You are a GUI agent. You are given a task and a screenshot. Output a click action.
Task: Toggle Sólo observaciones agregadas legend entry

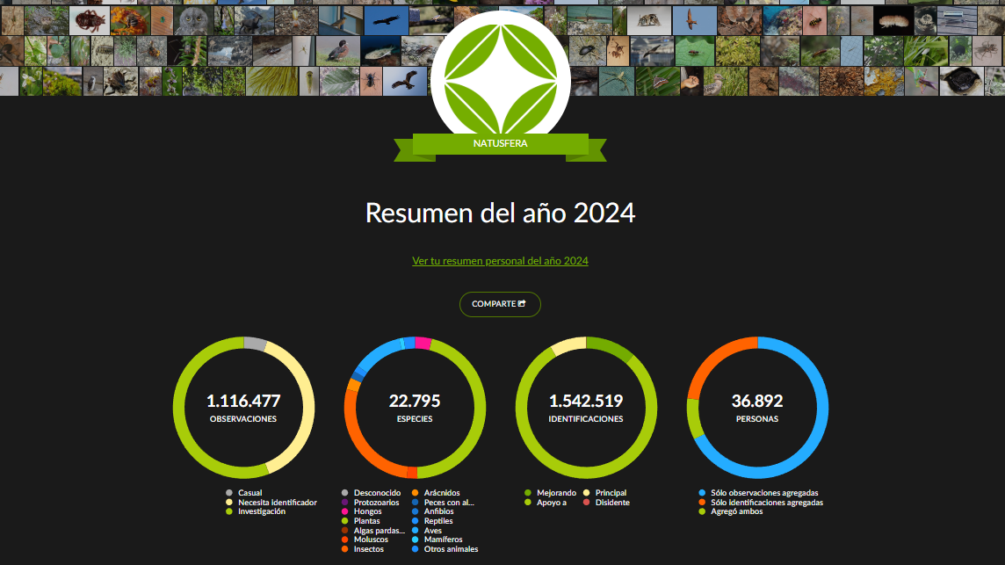(x=764, y=493)
